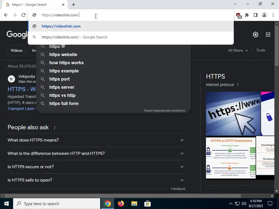279x209 pixels.
Task: Open HTTPS vs HTTP Connections image
Action: pos(231,158)
